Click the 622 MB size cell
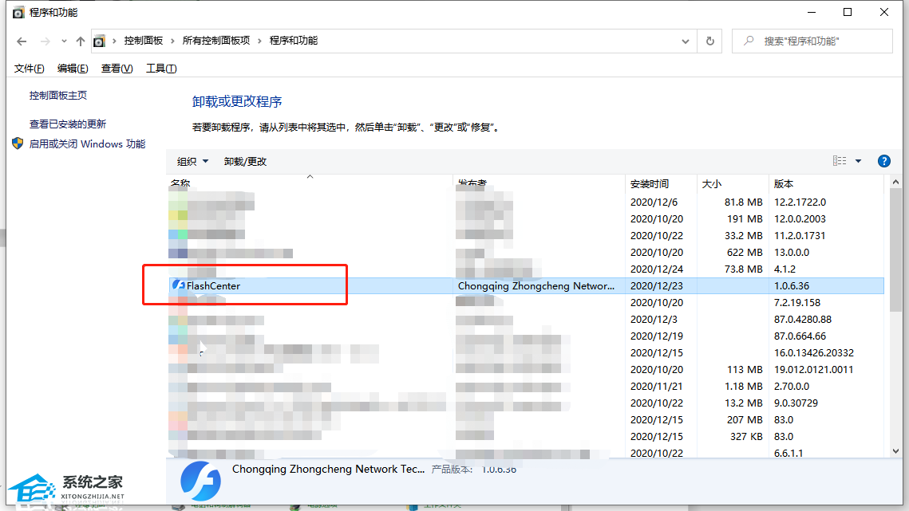 tap(745, 253)
